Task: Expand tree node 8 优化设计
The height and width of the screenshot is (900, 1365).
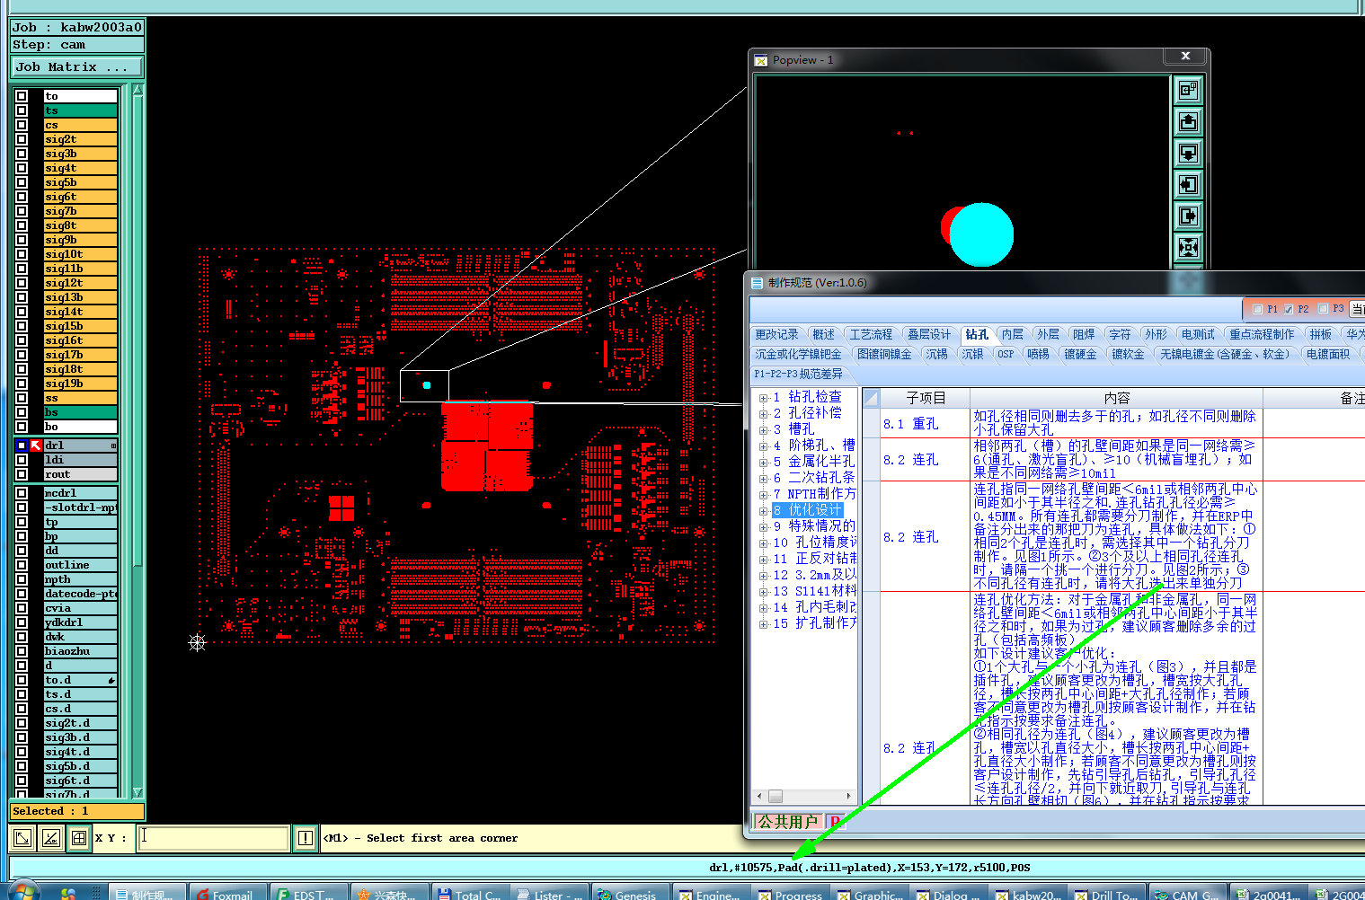Action: (x=763, y=510)
